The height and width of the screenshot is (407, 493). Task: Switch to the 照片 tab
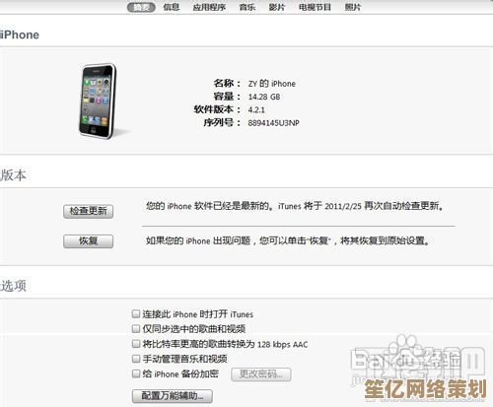coord(353,7)
